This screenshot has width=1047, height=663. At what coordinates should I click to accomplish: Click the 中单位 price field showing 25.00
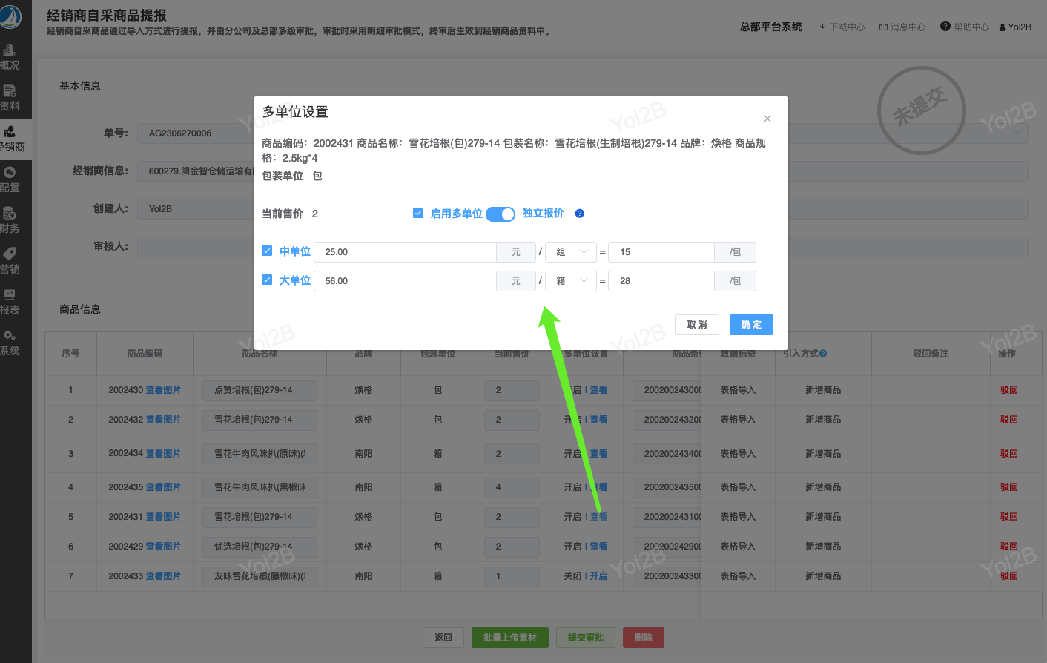[x=405, y=252]
